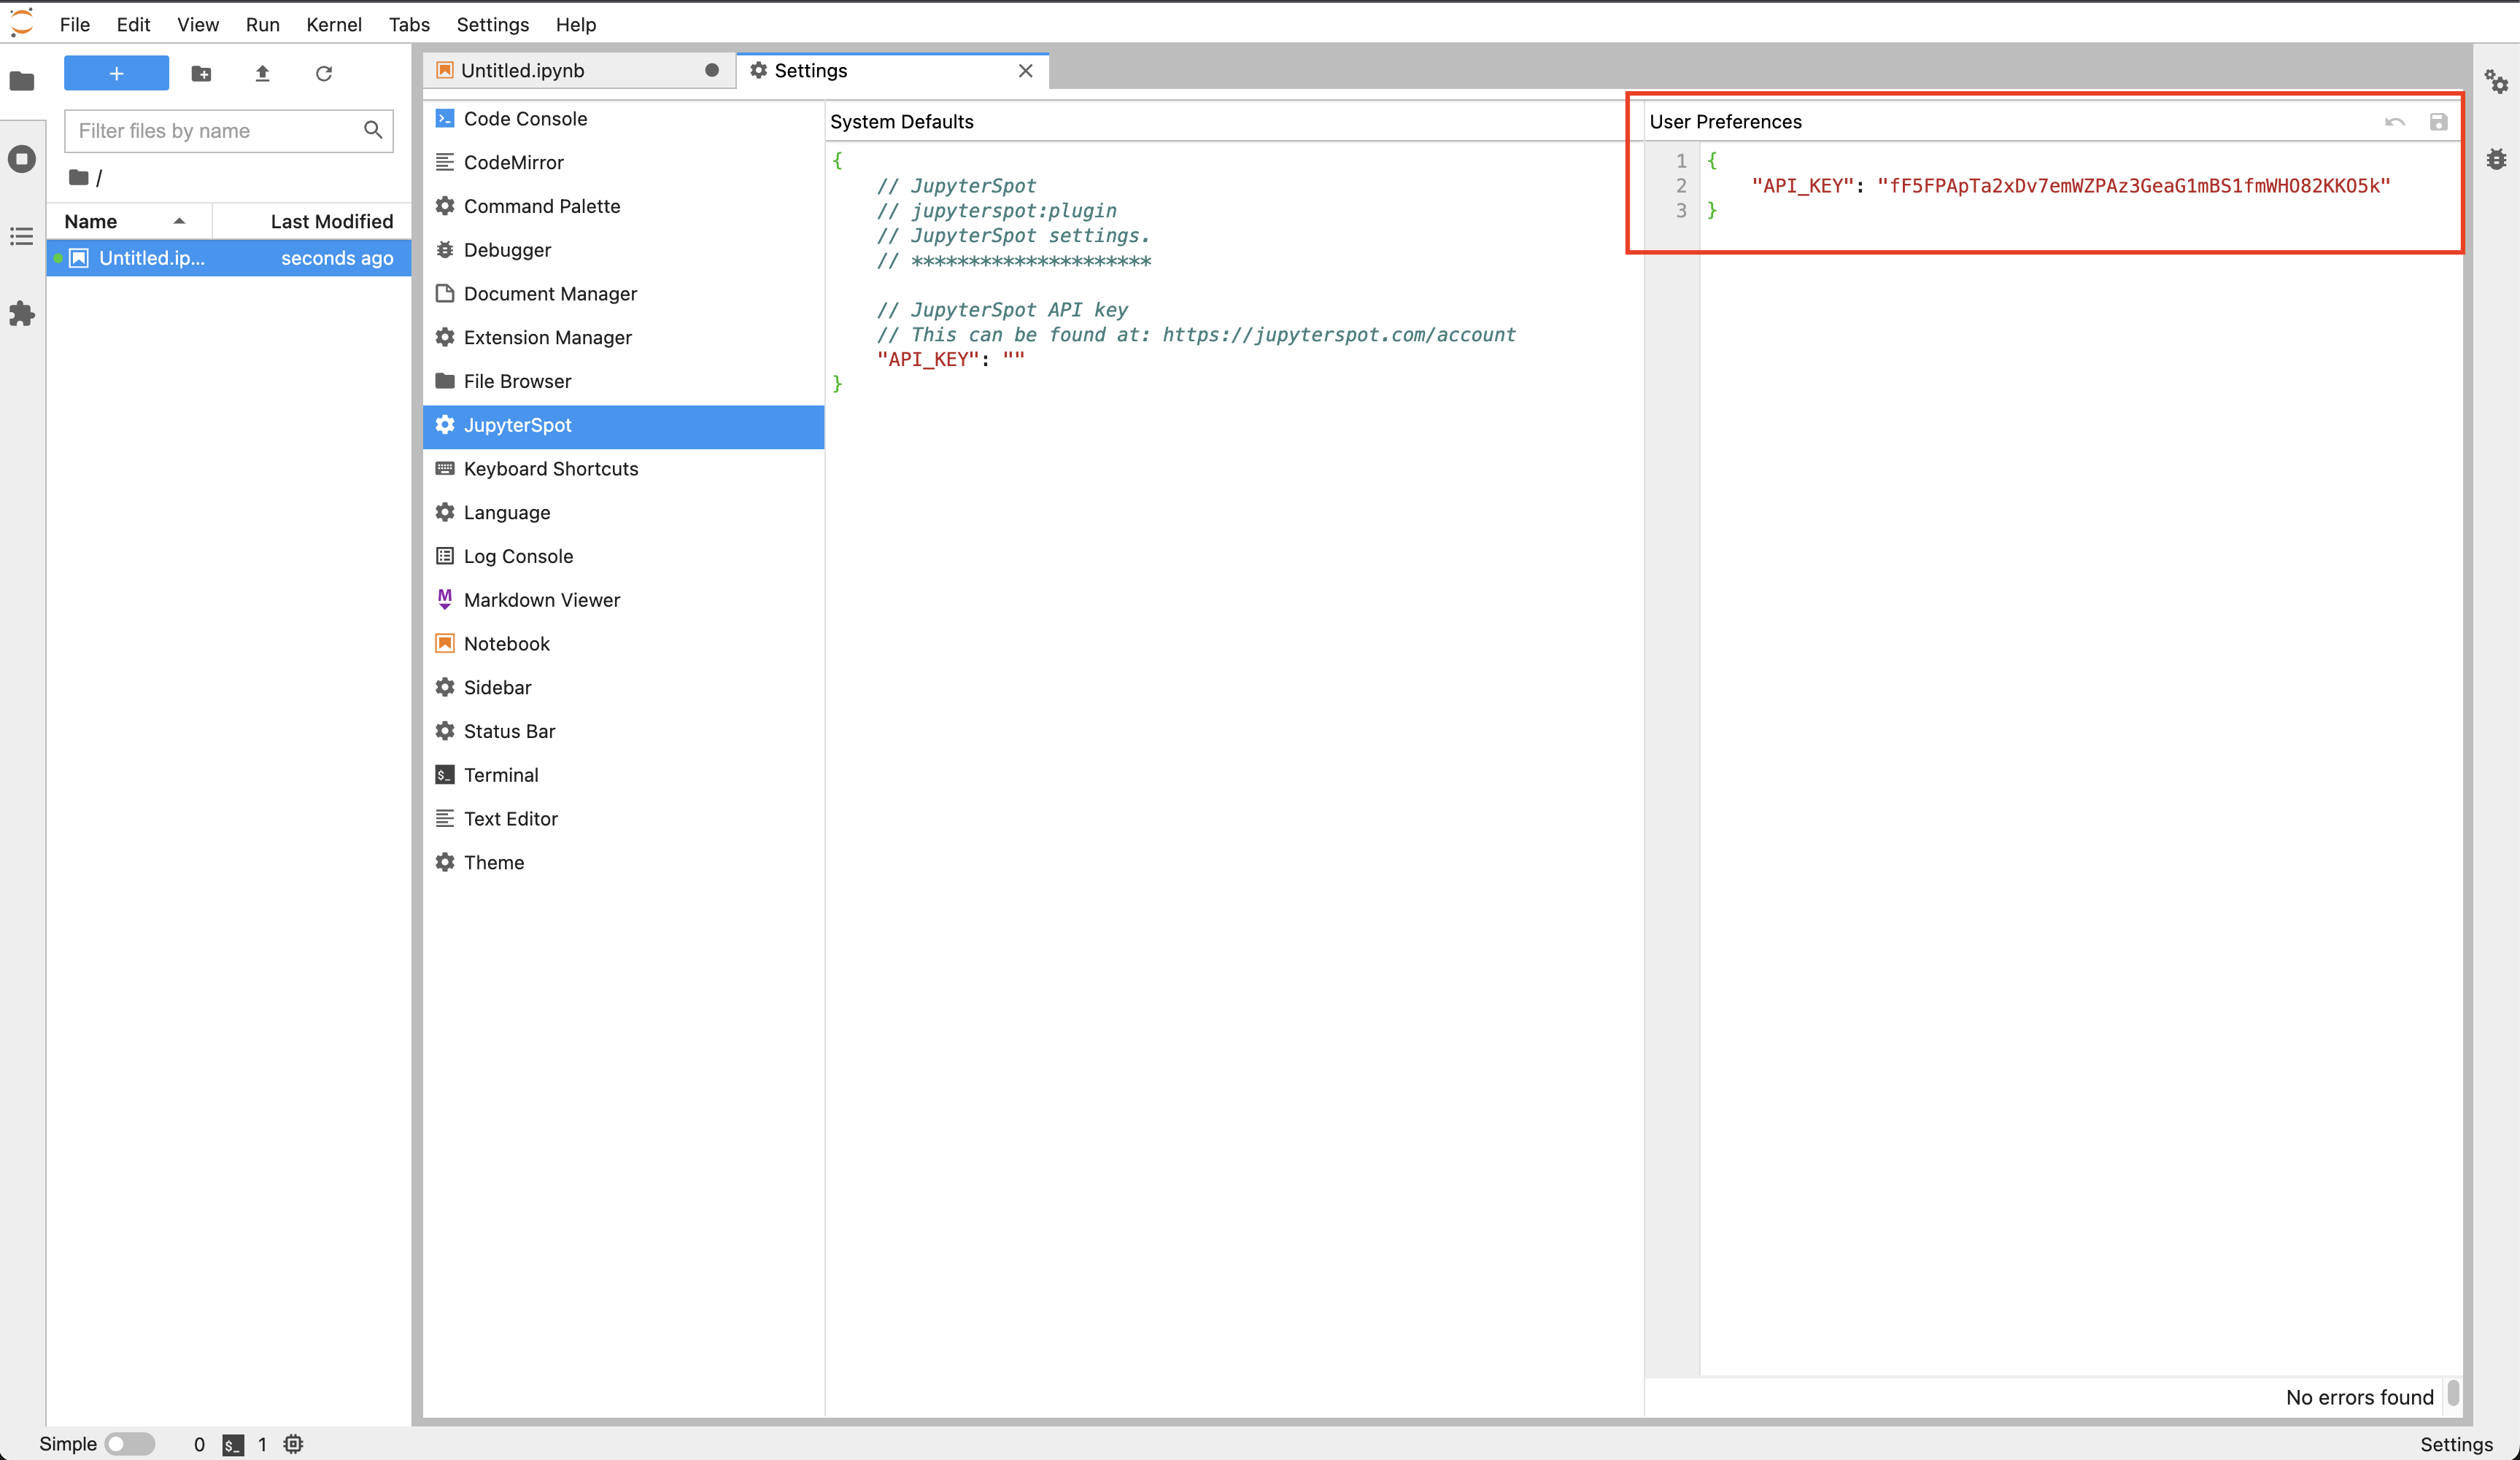Screen dimensions: 2520x1460
Task: Click the undo icon in User Preferences
Action: pos(2395,122)
